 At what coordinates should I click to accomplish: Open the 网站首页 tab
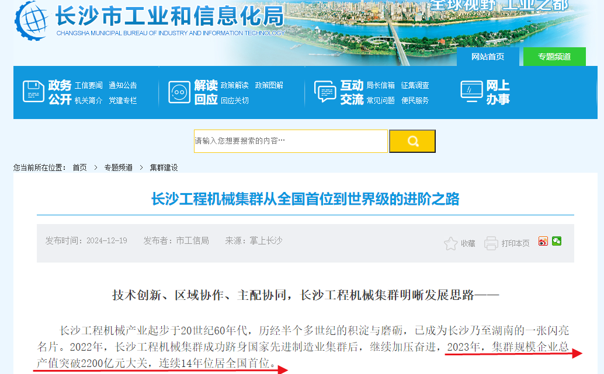pos(488,57)
